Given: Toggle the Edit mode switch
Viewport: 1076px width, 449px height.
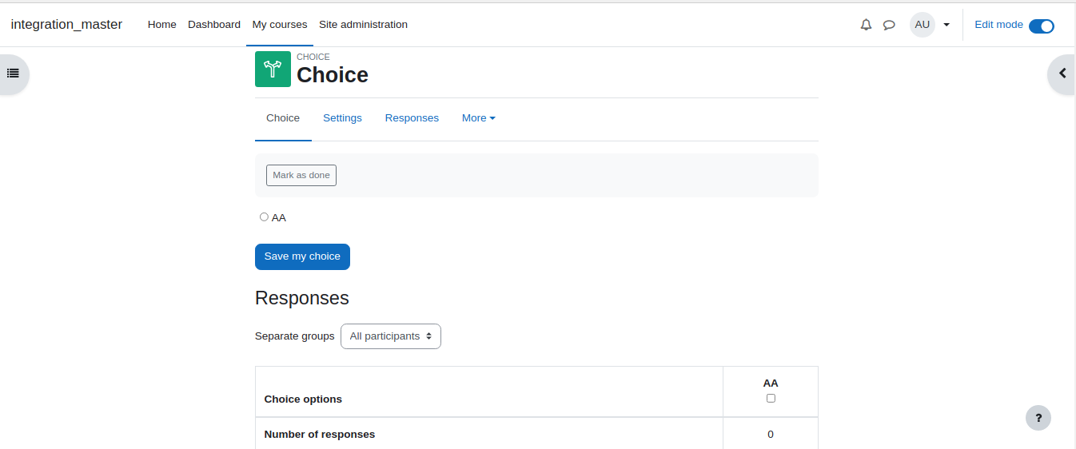Looking at the screenshot, I should click(1042, 26).
